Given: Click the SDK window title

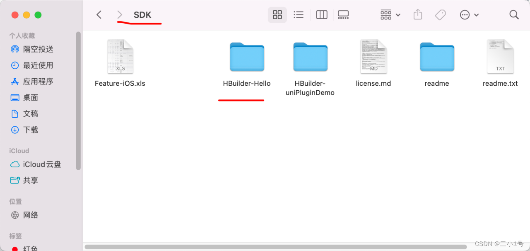Looking at the screenshot, I should tap(142, 15).
